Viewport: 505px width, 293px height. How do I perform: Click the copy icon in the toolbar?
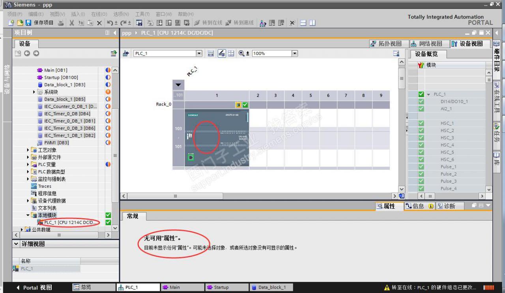click(x=80, y=23)
